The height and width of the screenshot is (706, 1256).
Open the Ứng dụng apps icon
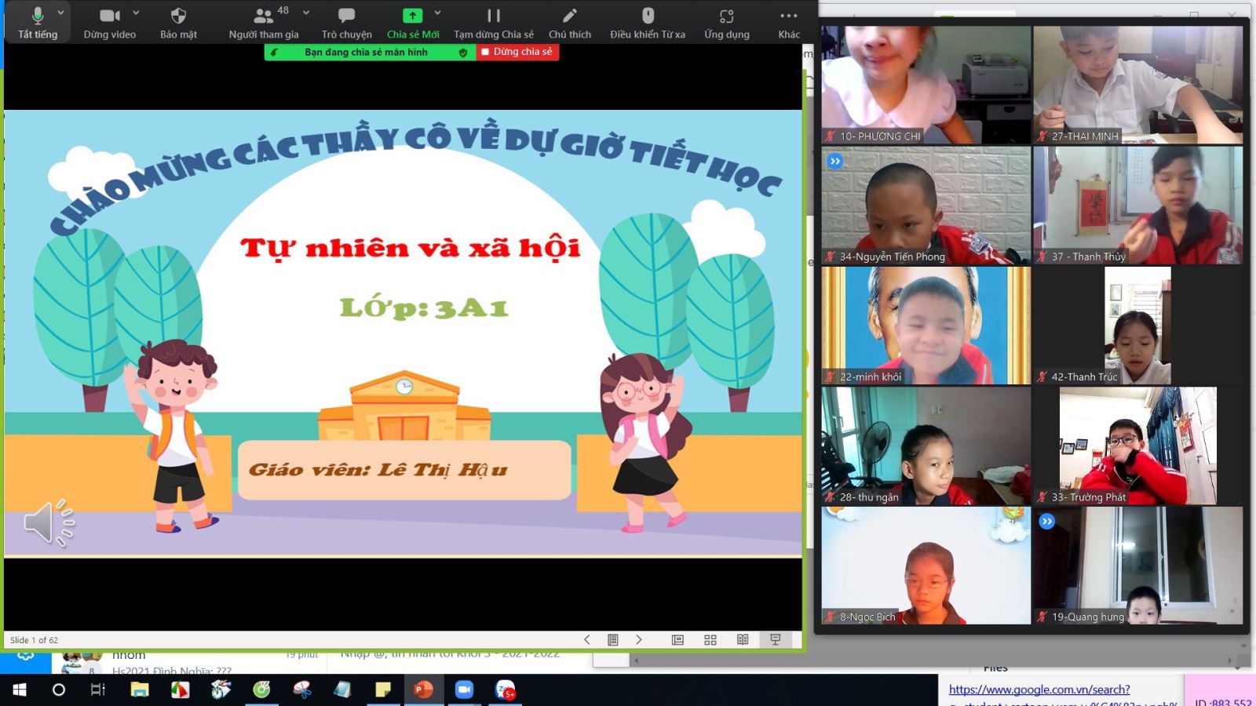pos(726,22)
